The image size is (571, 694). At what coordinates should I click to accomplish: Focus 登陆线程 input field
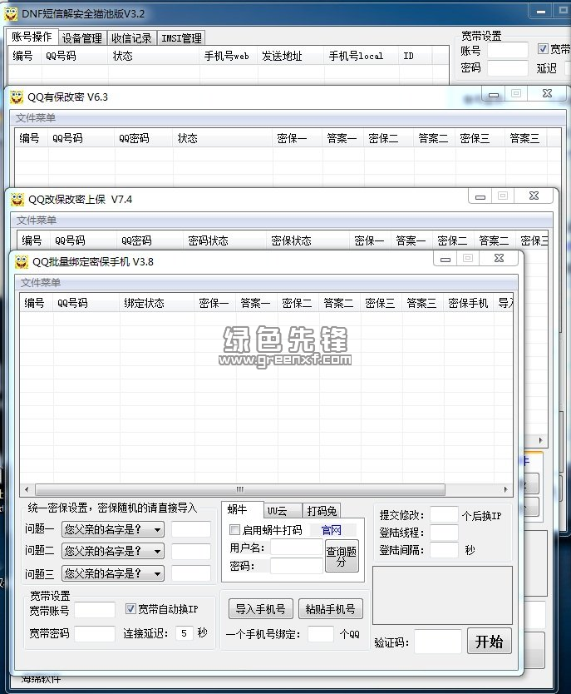tap(444, 533)
